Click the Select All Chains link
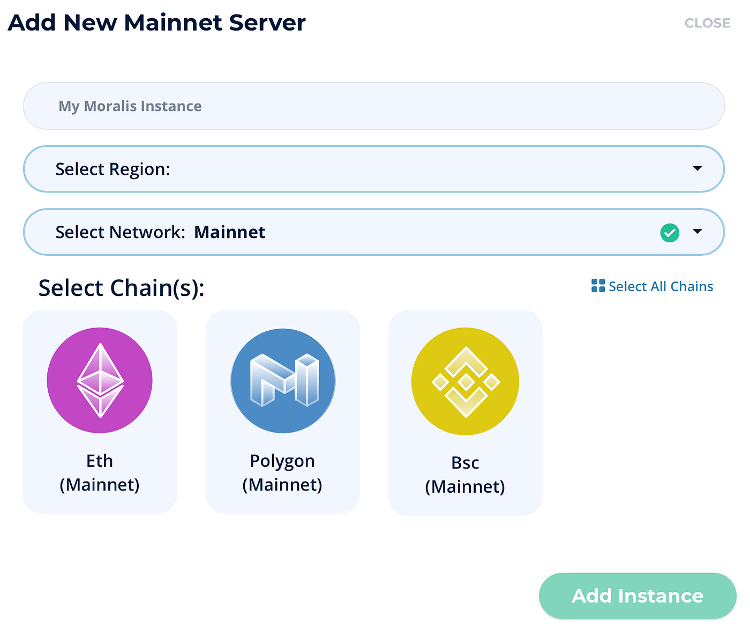 [661, 286]
